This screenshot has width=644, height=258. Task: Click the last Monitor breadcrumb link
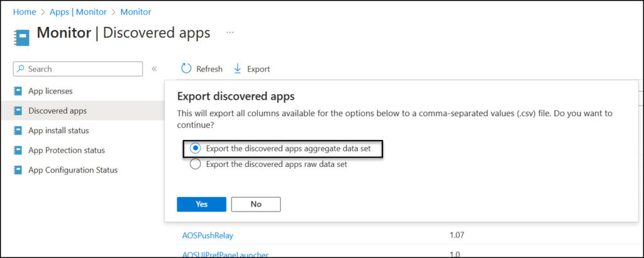tap(136, 12)
